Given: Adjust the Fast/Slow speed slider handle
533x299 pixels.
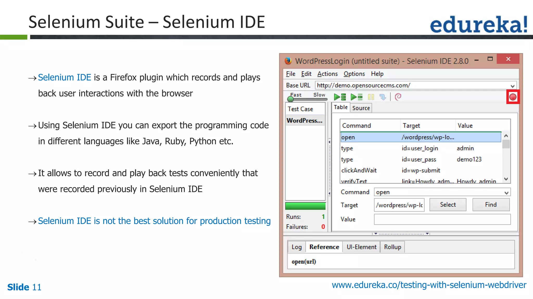Looking at the screenshot, I should [x=290, y=99].
